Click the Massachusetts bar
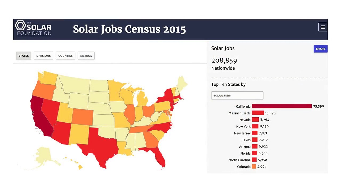 (x=258, y=113)
